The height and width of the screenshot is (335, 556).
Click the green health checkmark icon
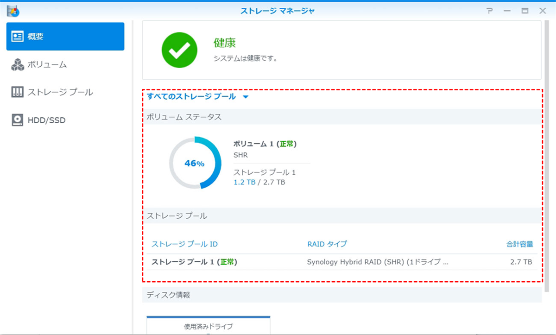(x=179, y=51)
